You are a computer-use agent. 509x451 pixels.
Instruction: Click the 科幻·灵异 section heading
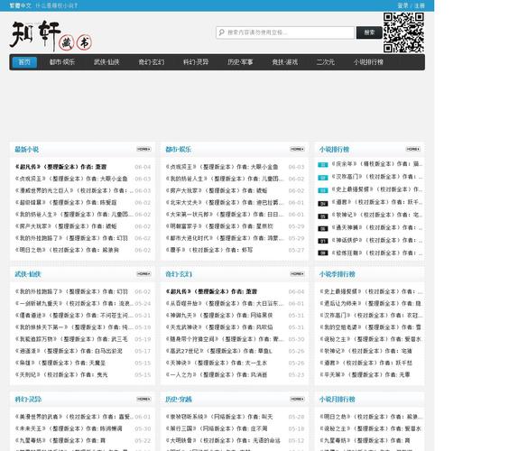click(28, 400)
